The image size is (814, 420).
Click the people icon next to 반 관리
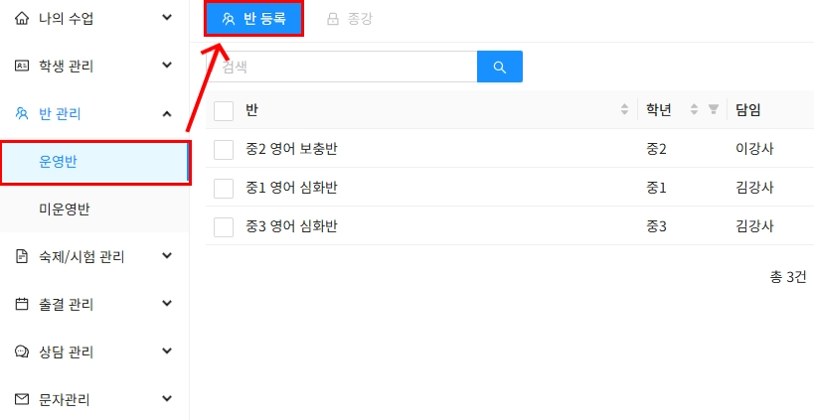tap(22, 113)
